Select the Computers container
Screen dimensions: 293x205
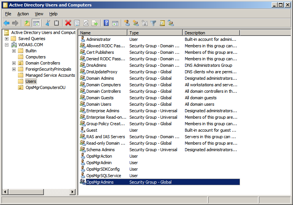[x=35, y=57]
